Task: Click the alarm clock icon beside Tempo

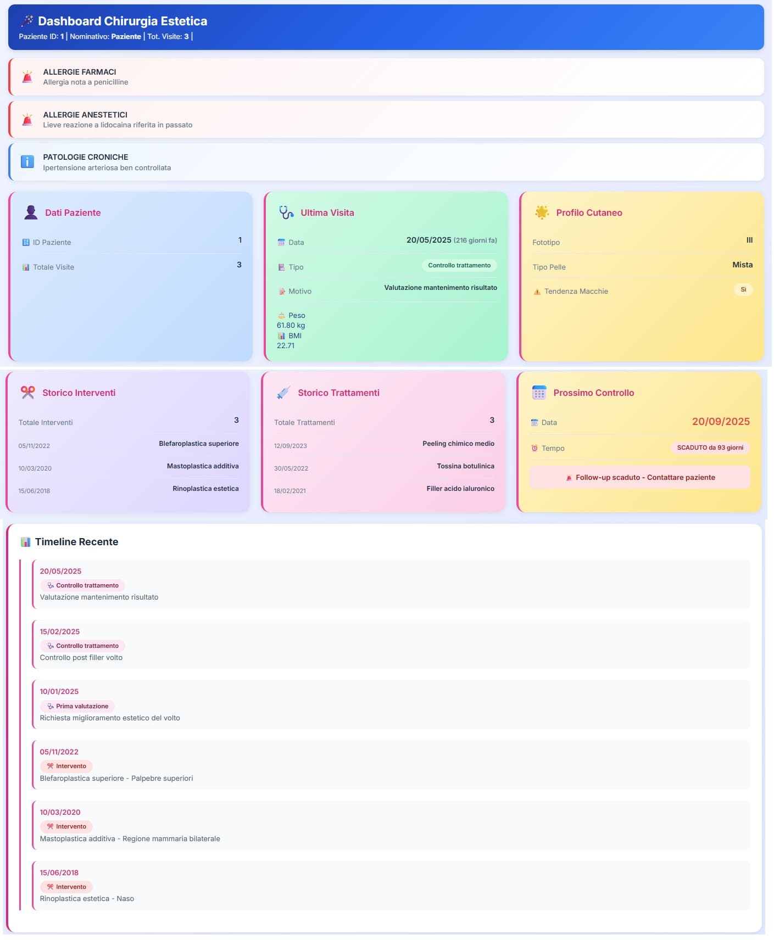Action: pos(535,449)
